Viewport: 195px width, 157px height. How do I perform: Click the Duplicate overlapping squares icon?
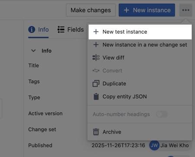pos(96,83)
